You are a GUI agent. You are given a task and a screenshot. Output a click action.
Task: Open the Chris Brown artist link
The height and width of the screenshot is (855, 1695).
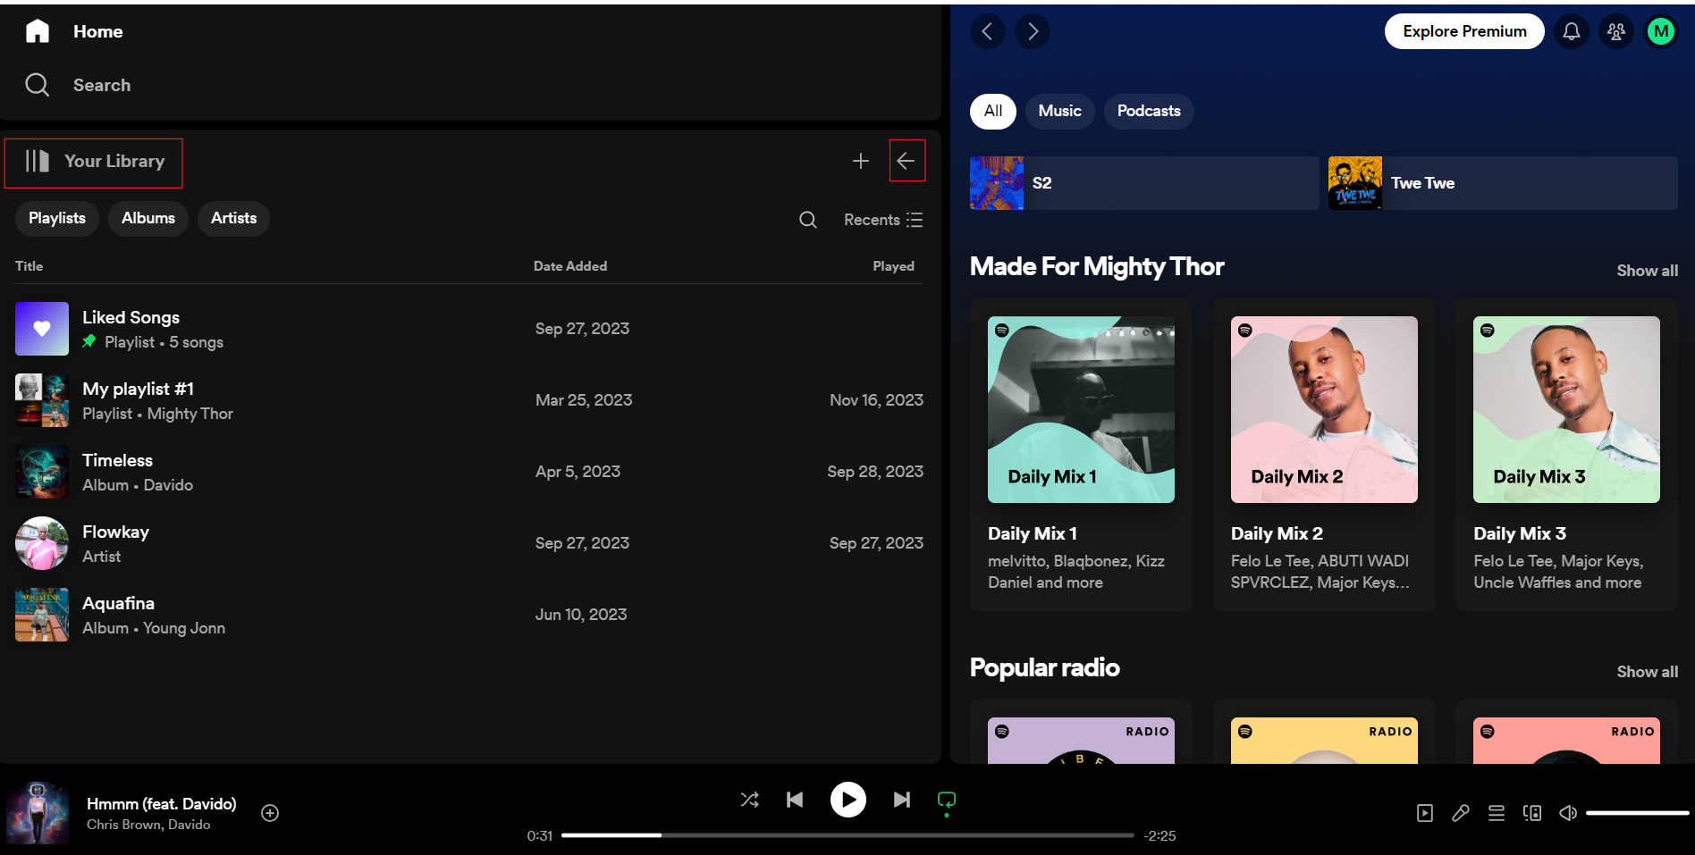coord(124,825)
